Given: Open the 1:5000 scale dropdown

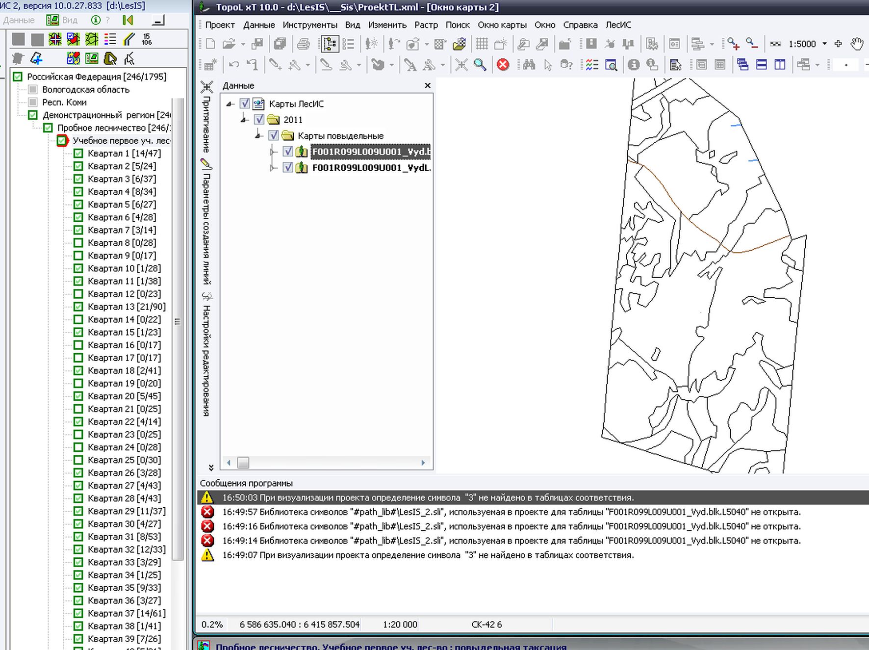Looking at the screenshot, I should pos(824,44).
